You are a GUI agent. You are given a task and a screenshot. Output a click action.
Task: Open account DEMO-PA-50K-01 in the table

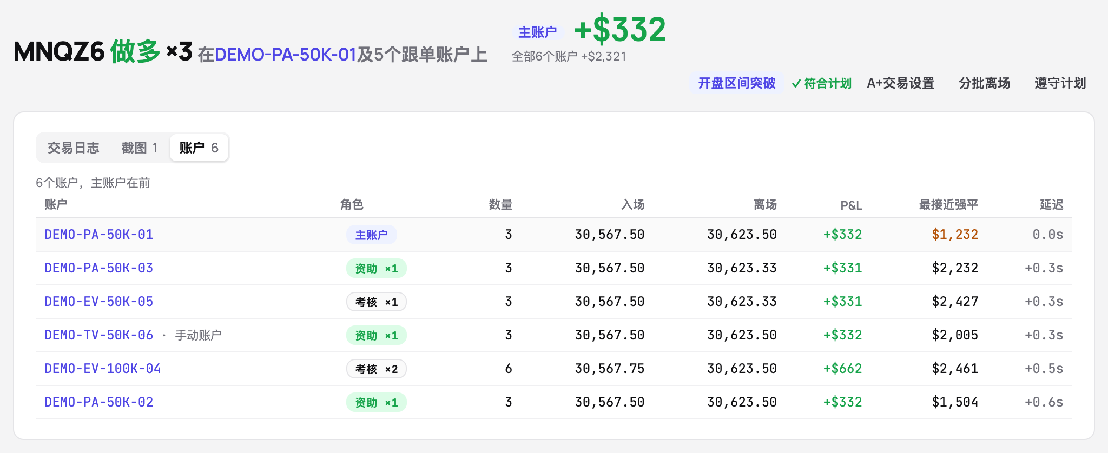(99, 235)
